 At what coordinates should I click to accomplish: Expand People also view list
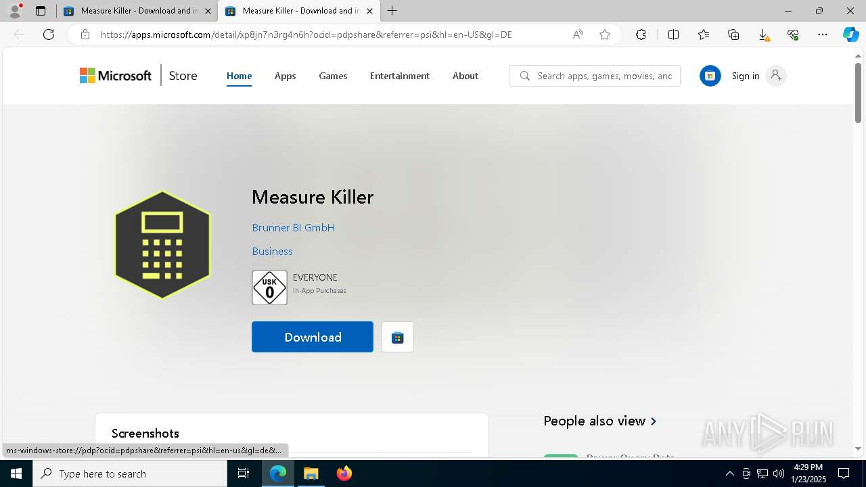(x=600, y=421)
